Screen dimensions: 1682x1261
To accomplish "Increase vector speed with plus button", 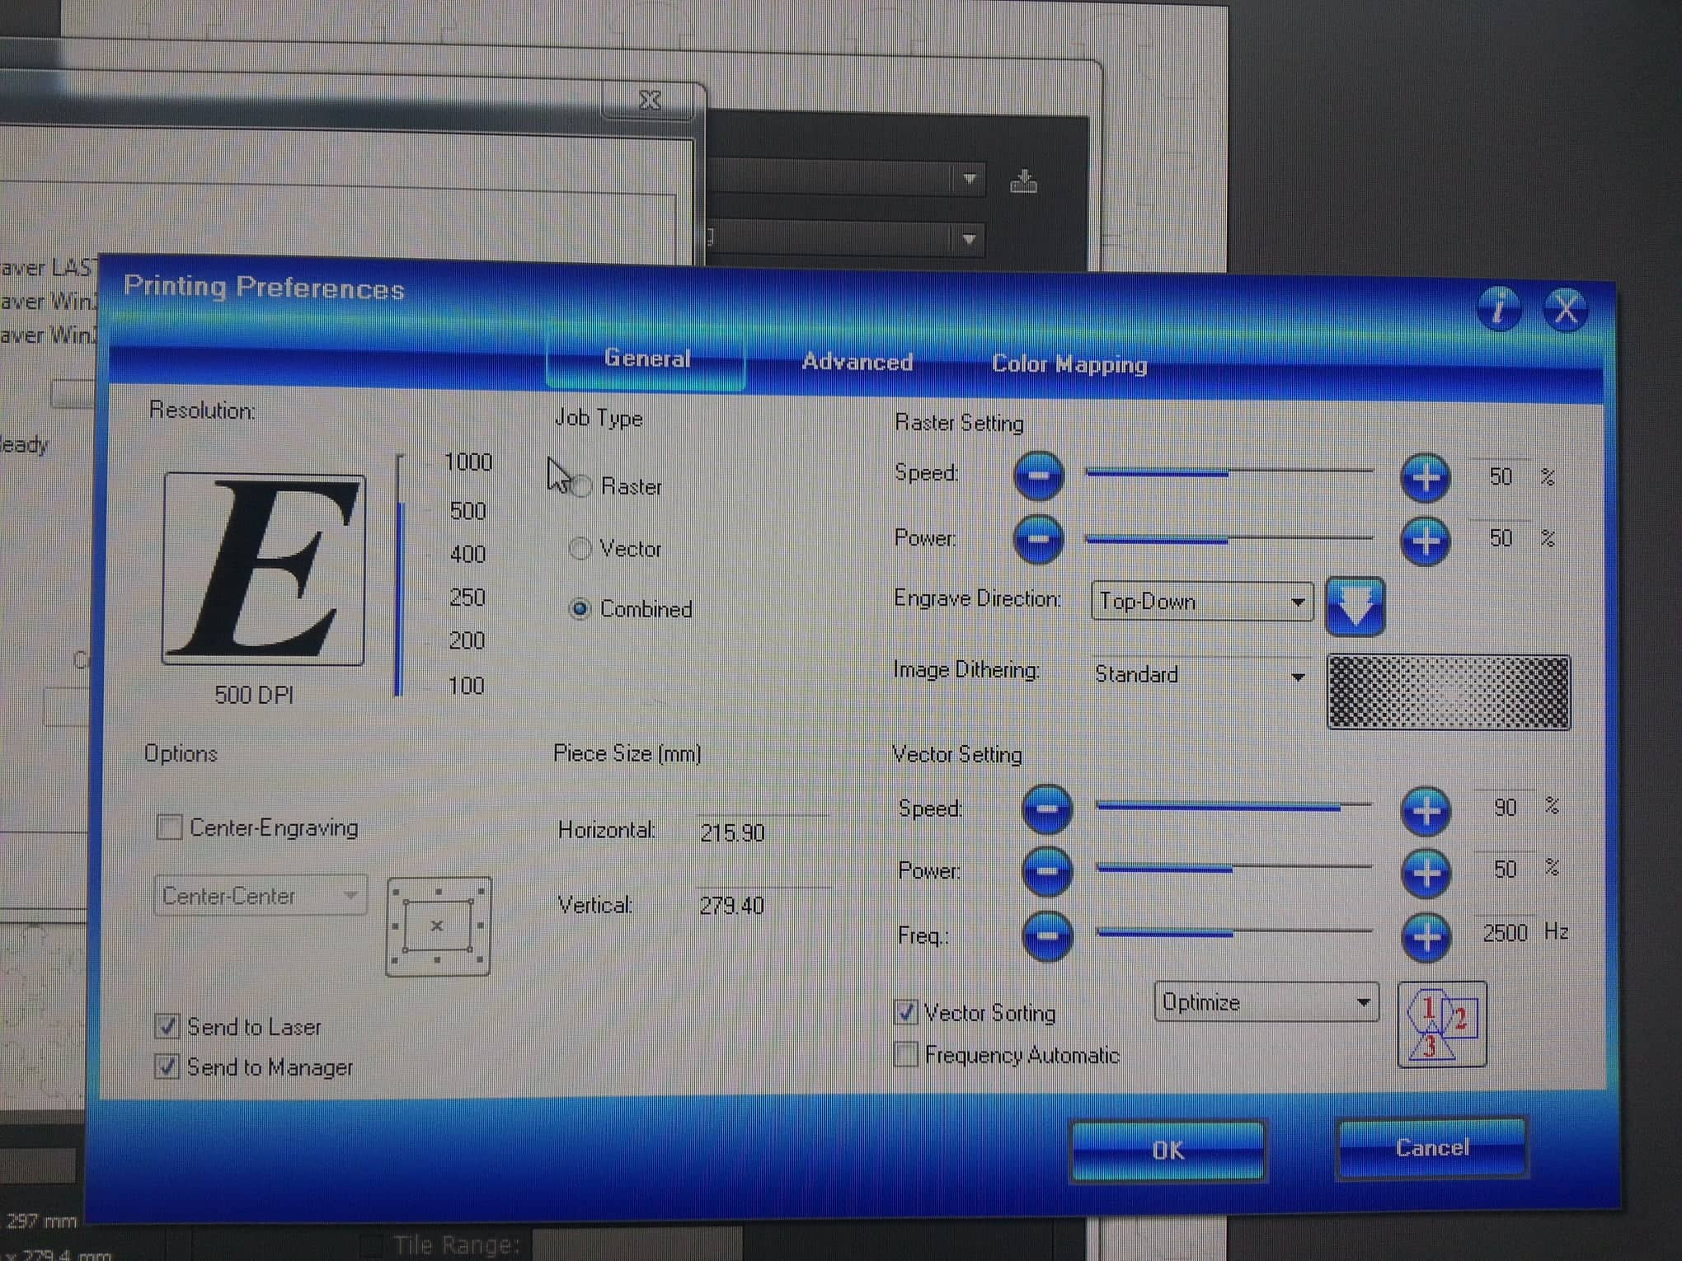I will click(x=1426, y=811).
